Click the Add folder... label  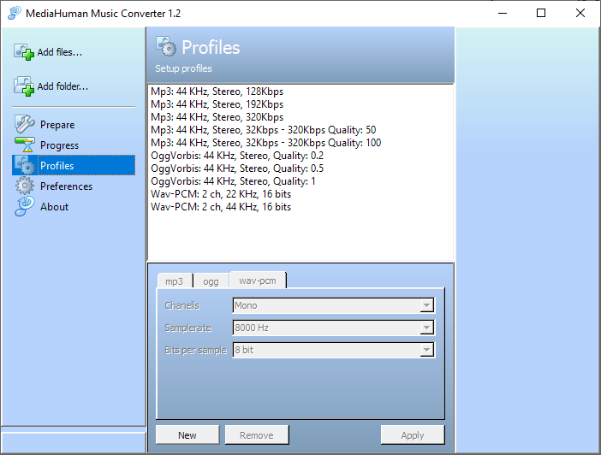pyautogui.click(x=62, y=86)
